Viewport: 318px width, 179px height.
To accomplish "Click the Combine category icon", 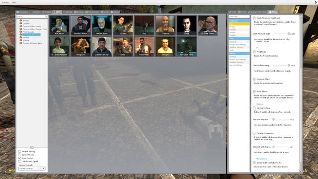I will [21, 23].
